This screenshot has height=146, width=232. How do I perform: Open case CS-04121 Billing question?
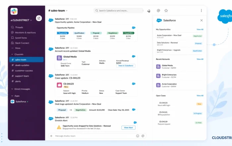point(180,113)
